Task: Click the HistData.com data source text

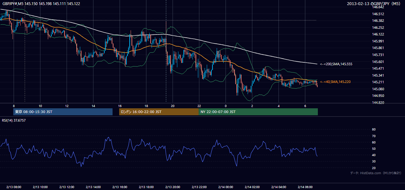Action: [x=376, y=173]
